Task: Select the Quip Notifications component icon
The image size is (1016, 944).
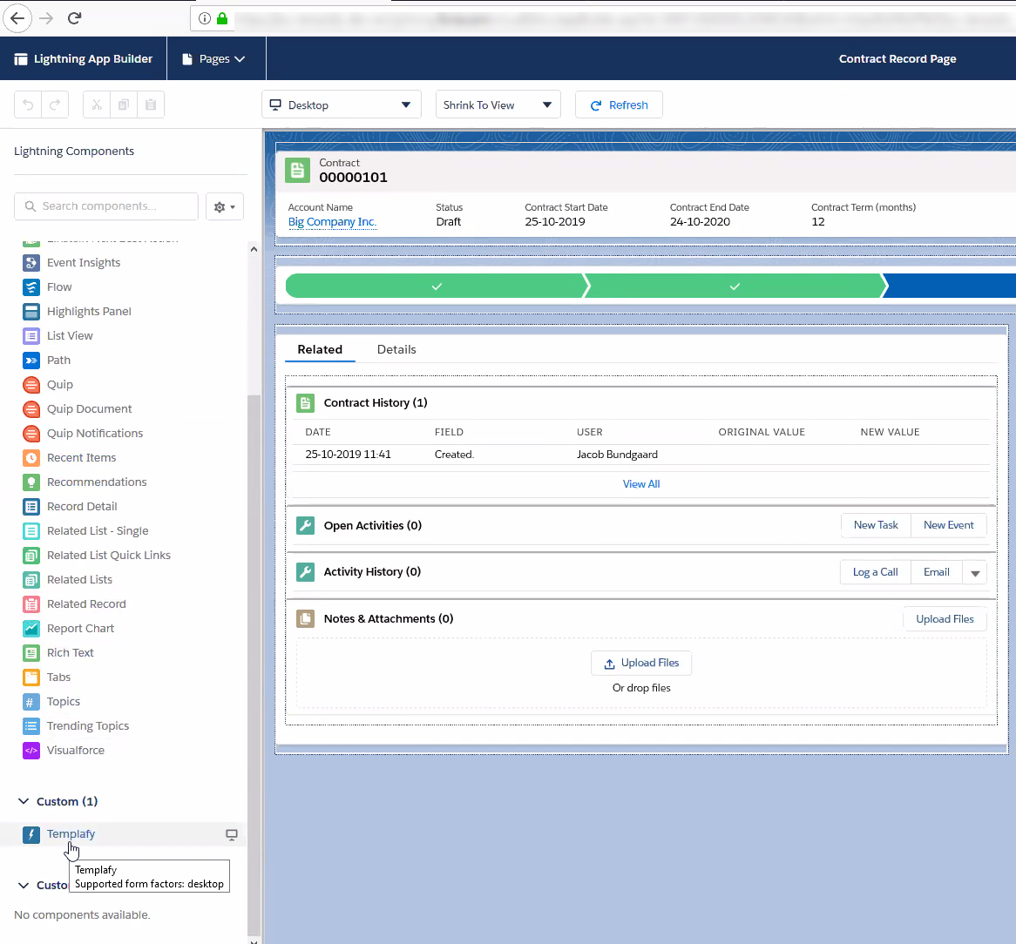Action: pos(31,433)
